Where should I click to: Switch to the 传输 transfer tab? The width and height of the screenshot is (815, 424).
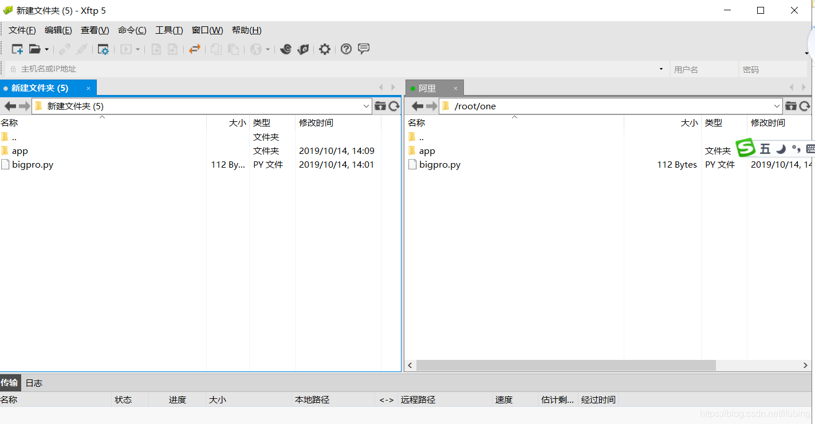[9, 383]
